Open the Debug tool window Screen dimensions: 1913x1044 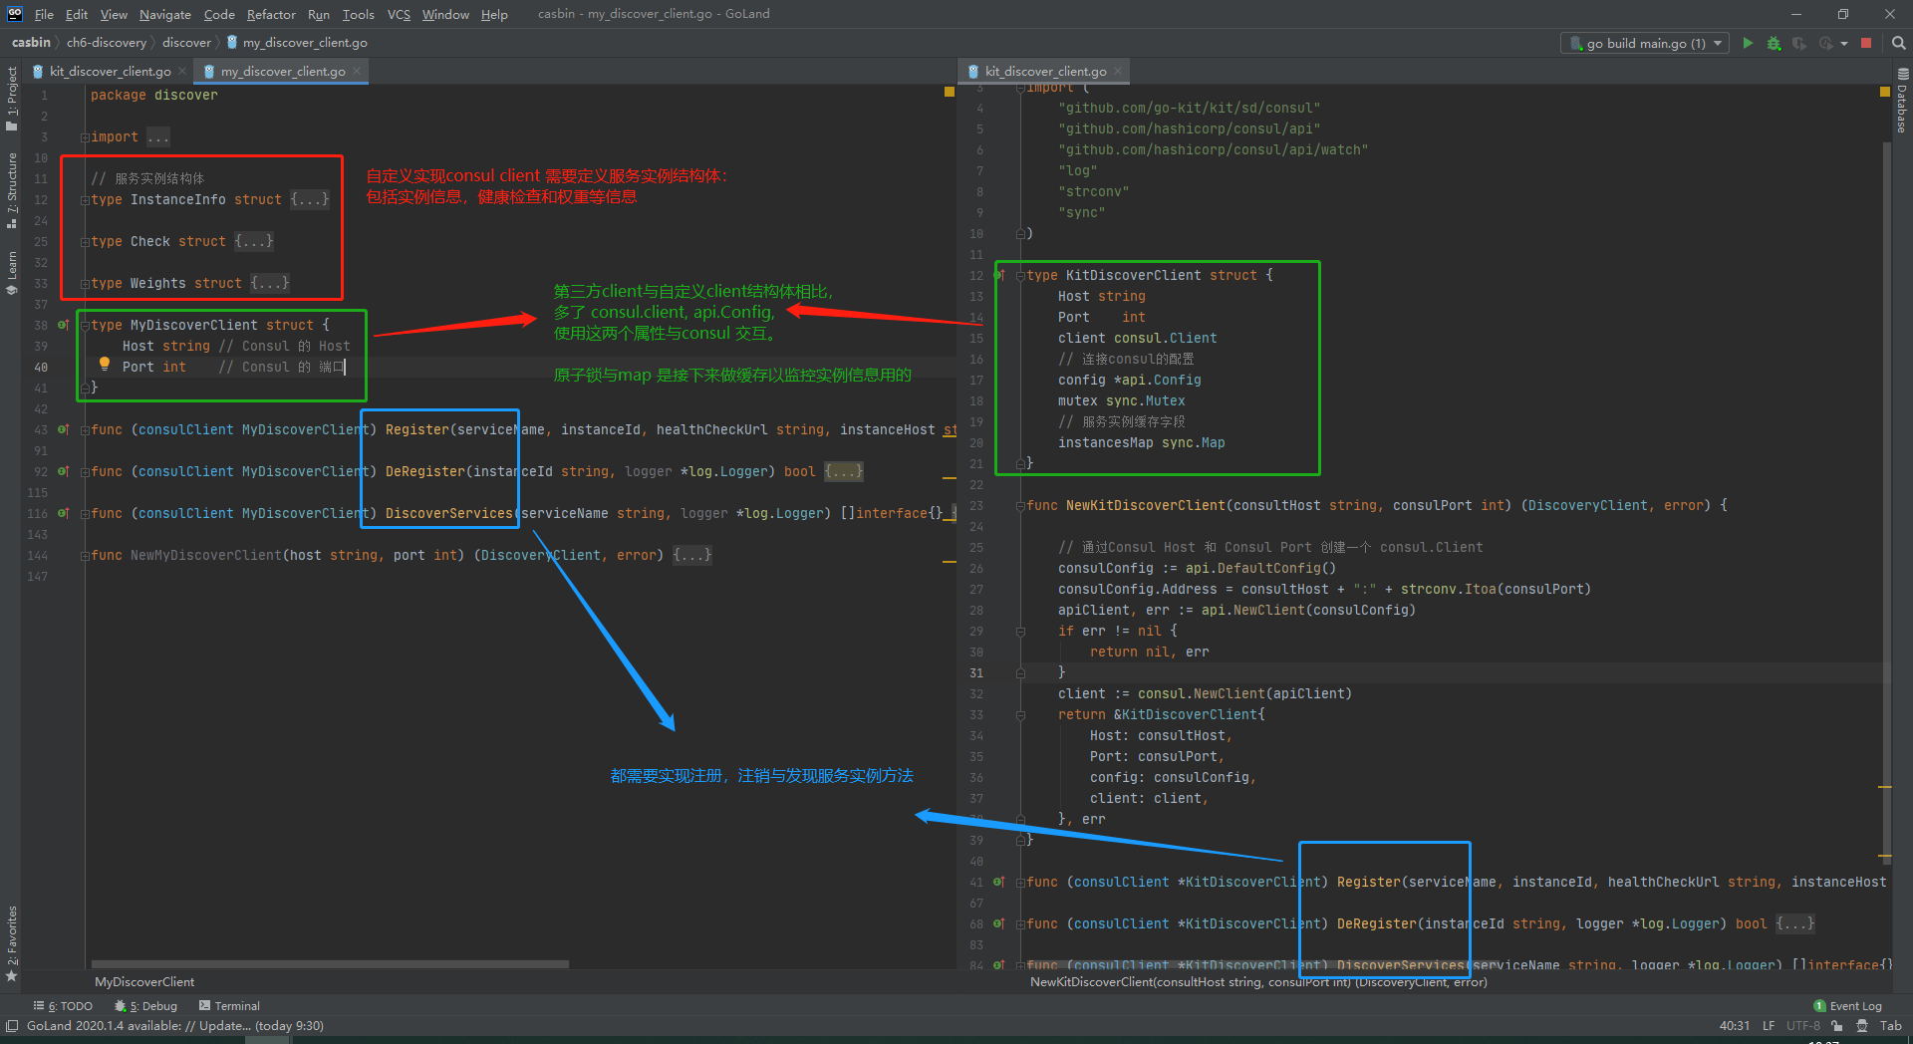(x=146, y=1006)
